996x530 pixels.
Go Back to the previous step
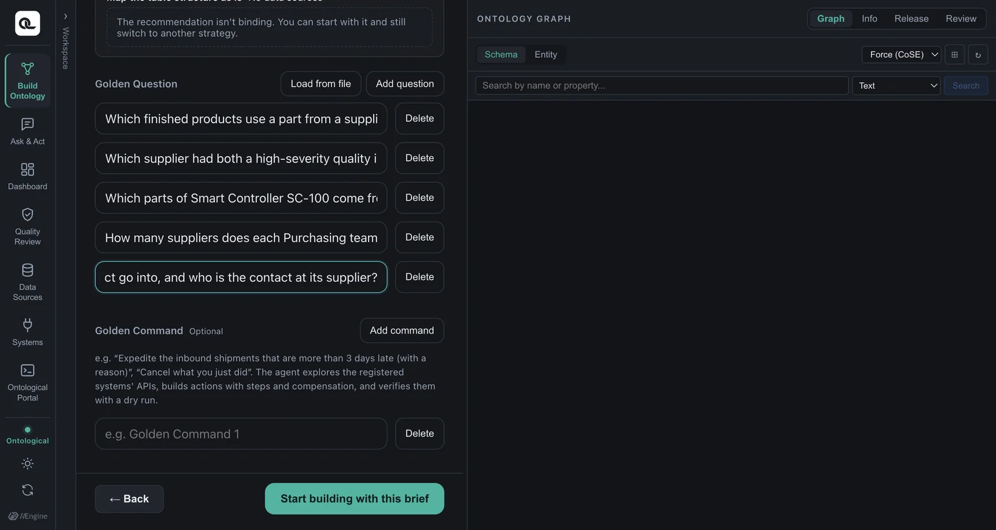pyautogui.click(x=129, y=499)
